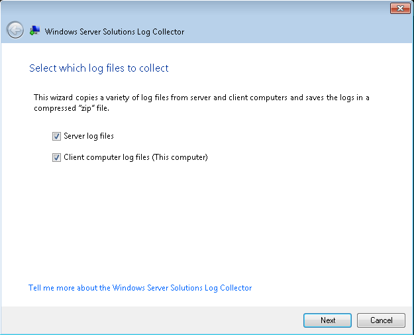Click the 'compressed zip file' description line
Viewport: 414px width, 335px height.
pos(71,108)
